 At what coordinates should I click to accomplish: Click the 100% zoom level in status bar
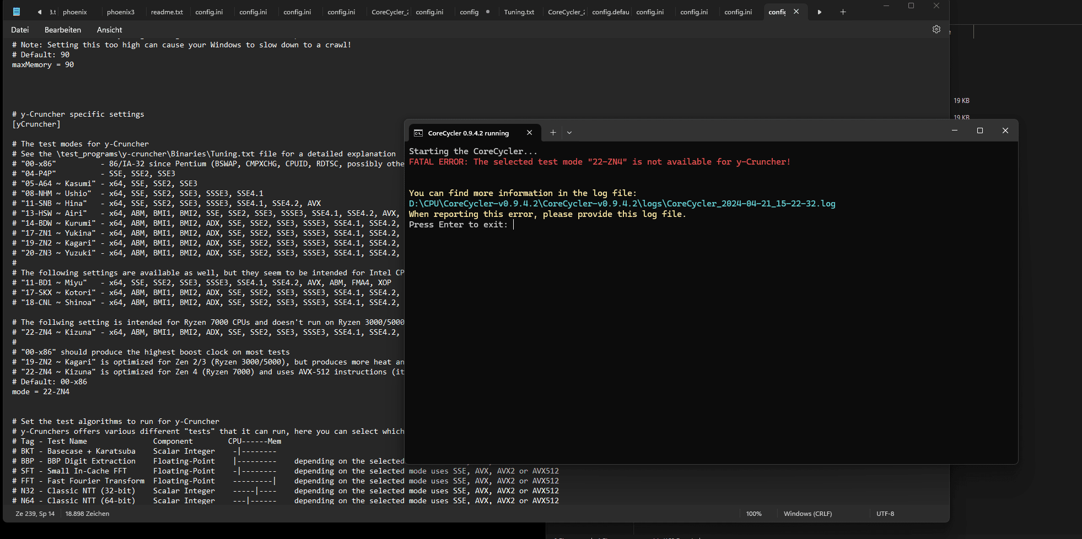(x=753, y=514)
